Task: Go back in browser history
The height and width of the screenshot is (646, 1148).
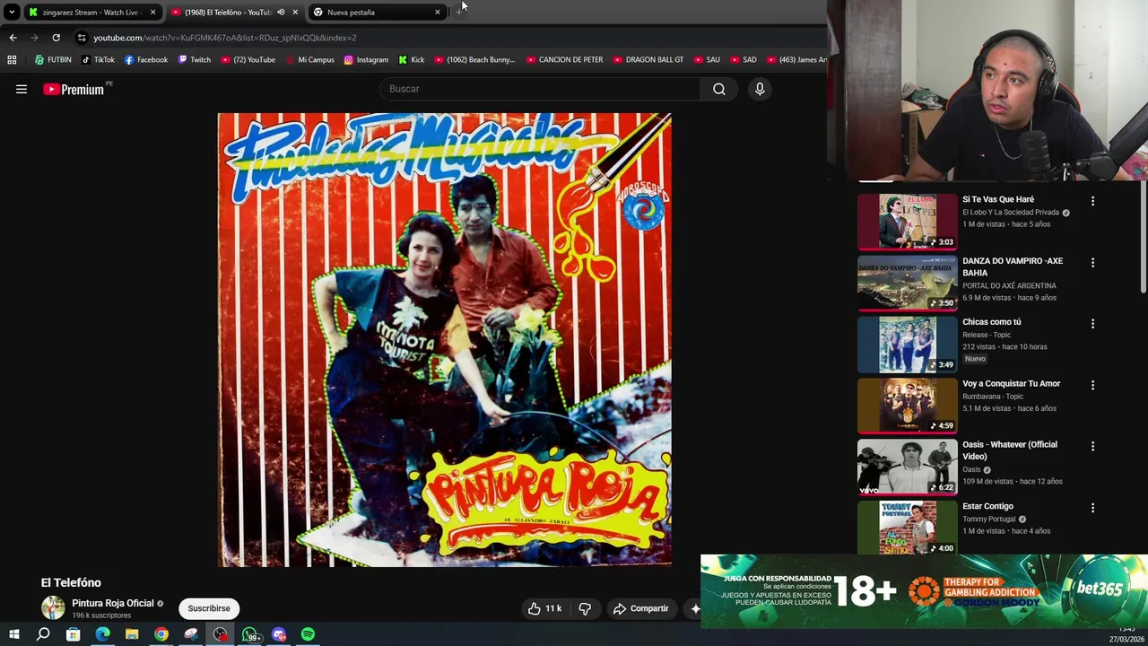Action: [13, 38]
